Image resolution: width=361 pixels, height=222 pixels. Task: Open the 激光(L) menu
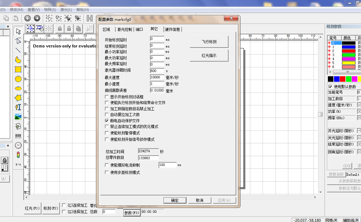coord(66,9)
